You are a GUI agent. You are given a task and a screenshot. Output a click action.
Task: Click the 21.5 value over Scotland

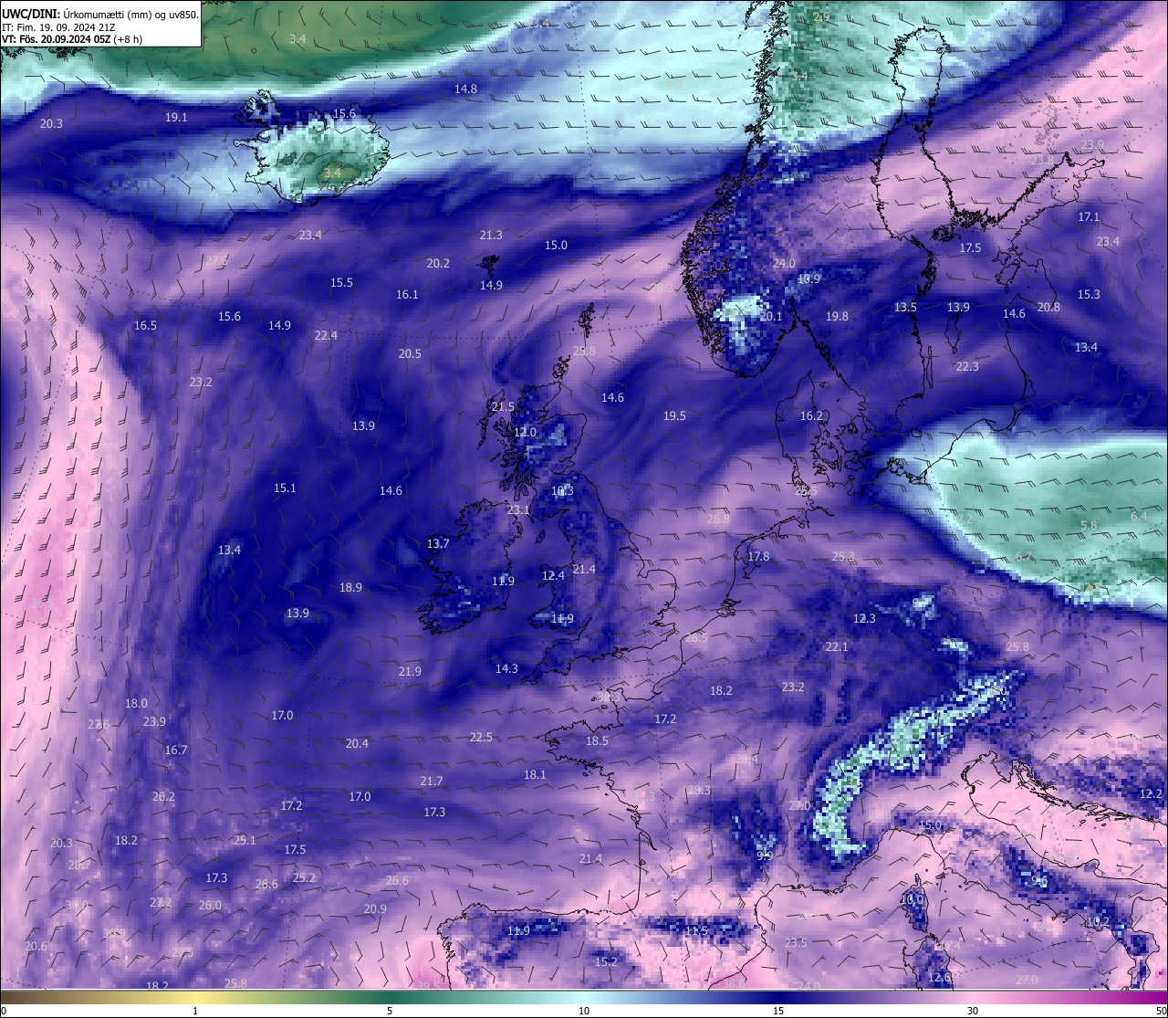(503, 407)
